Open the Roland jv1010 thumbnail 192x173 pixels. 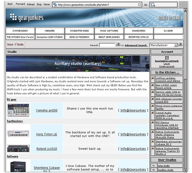(x=18, y=149)
